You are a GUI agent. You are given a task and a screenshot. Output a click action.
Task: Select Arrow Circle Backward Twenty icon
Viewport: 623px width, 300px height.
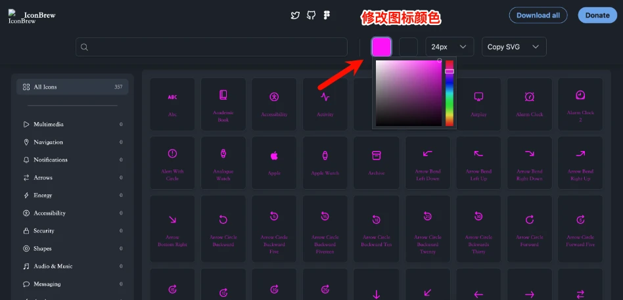428,228
